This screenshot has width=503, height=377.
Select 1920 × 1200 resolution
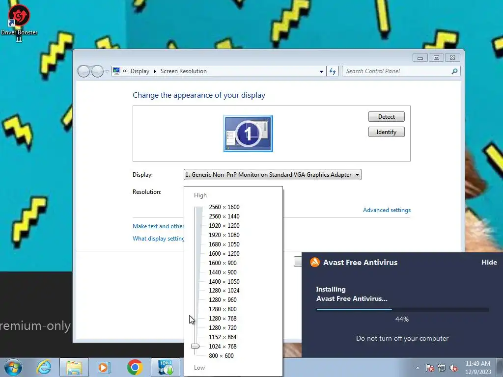coord(224,226)
